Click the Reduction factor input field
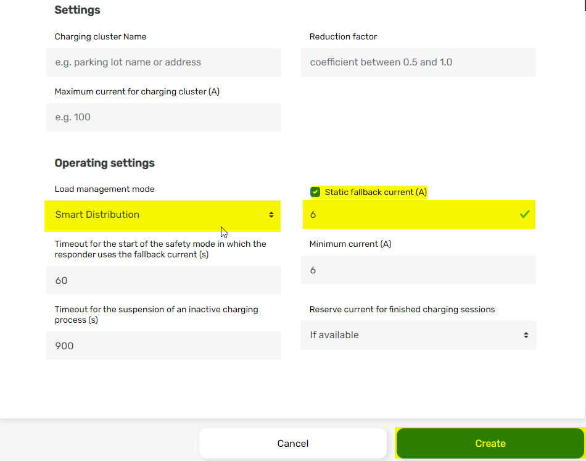Viewport: 586px width, 461px height. click(x=418, y=62)
